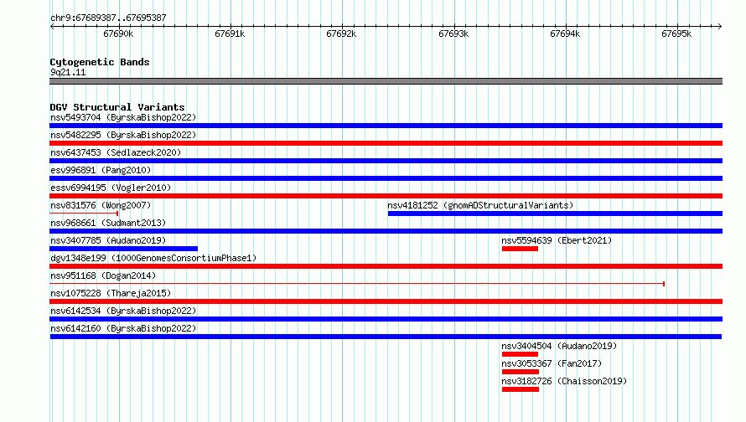The width and height of the screenshot is (746, 422).
Task: Select the red bar under nsv5482295
Action: click(386, 143)
